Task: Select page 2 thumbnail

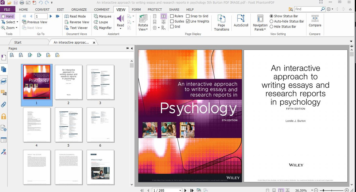Action: coord(68,82)
